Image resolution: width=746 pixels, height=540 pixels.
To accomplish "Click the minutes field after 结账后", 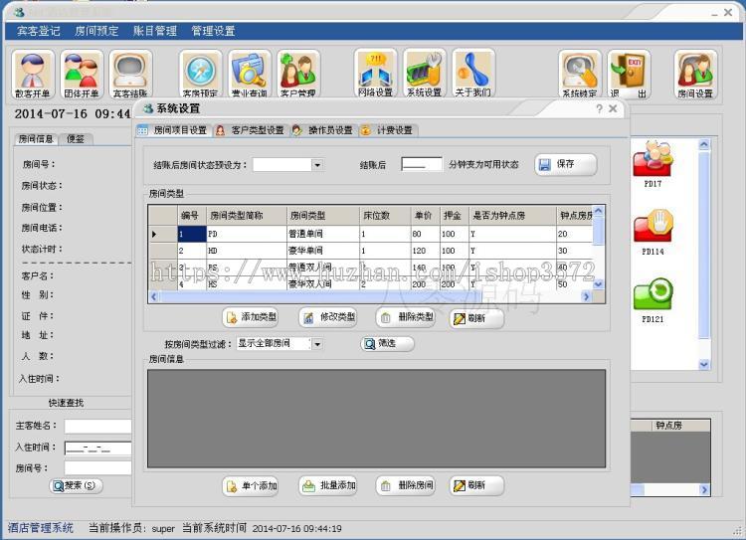I will click(422, 165).
